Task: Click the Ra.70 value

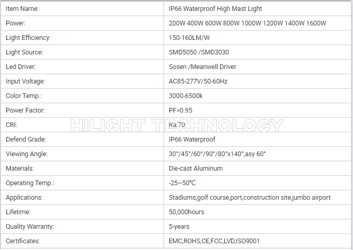Action: (177, 124)
